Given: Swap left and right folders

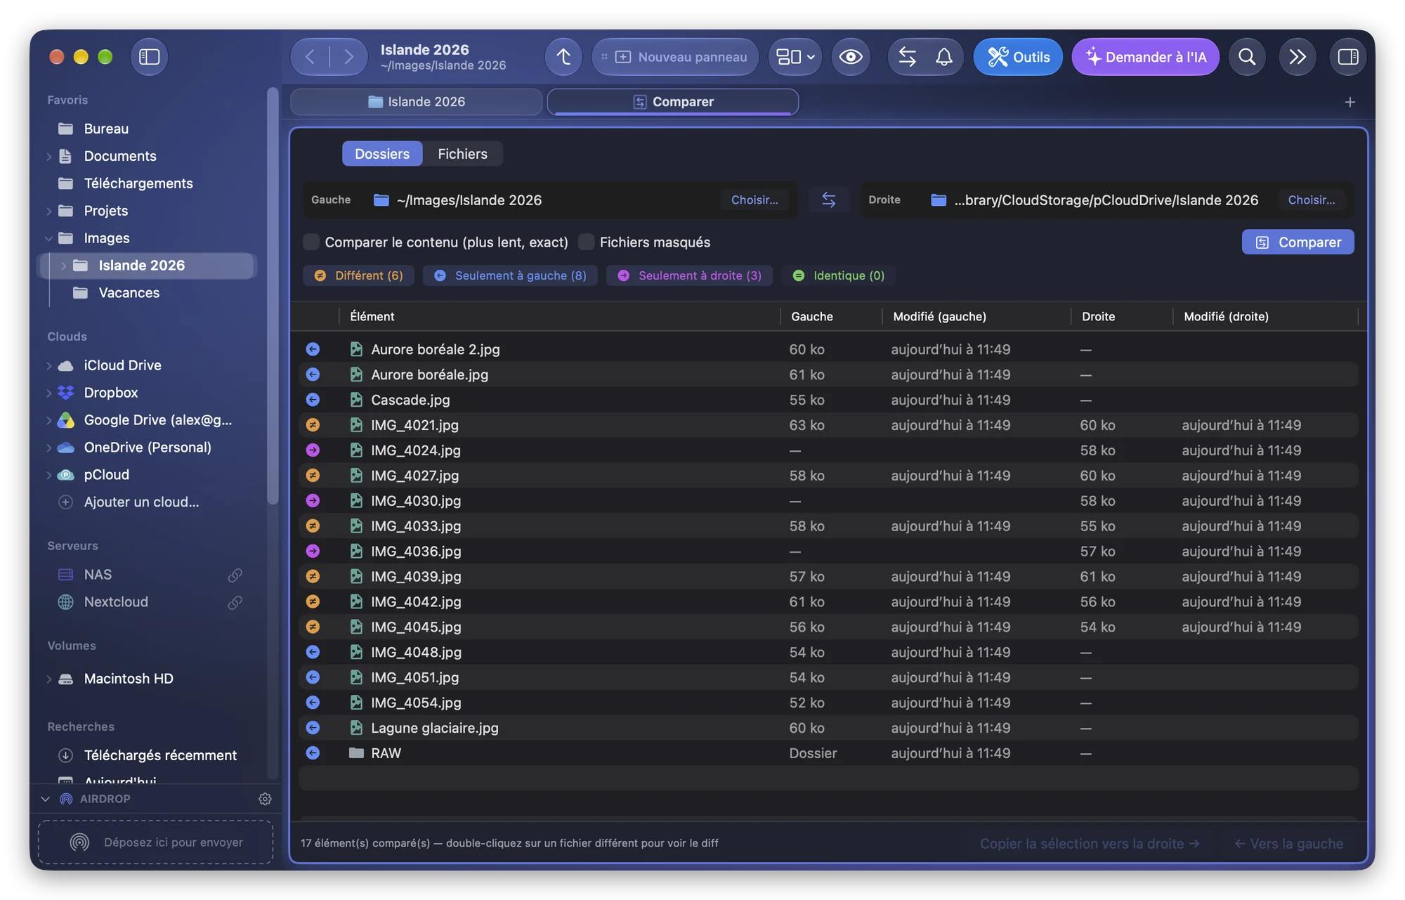Looking at the screenshot, I should point(829,200).
